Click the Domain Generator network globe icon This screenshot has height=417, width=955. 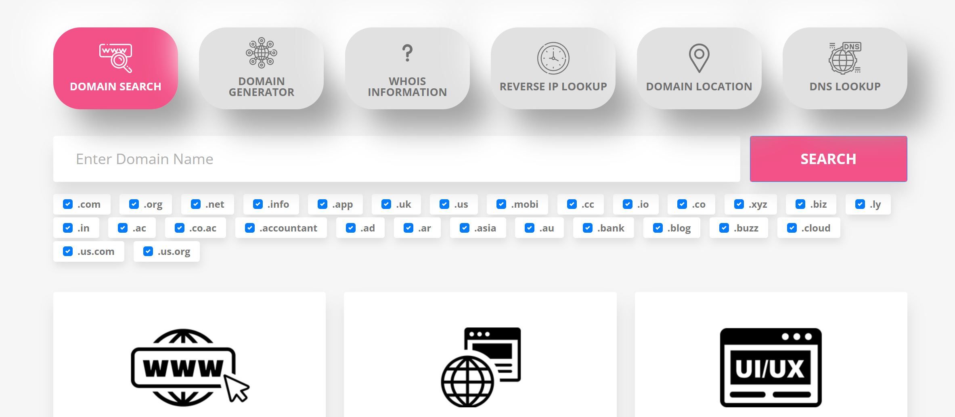tap(262, 53)
